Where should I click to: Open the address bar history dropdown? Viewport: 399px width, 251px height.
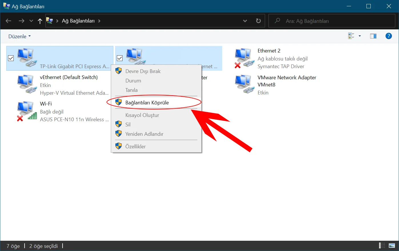point(245,21)
